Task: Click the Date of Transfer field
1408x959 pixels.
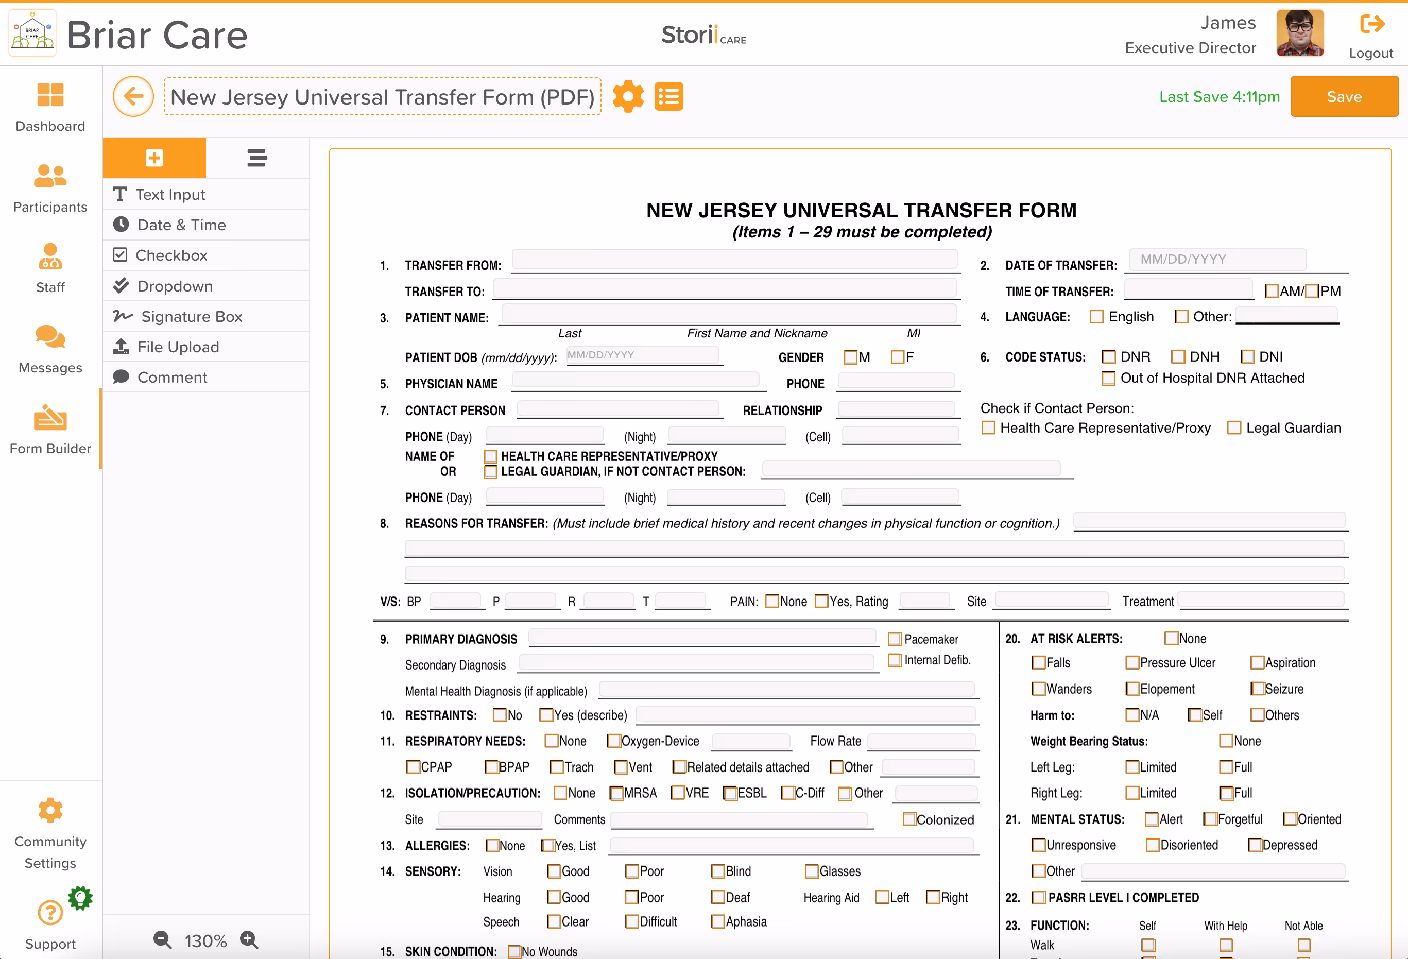Action: (1218, 259)
